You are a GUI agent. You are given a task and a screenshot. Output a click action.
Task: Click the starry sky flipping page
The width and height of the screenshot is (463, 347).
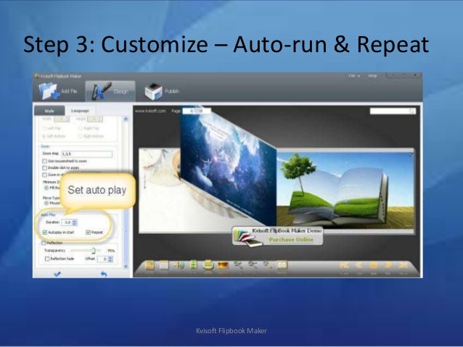pyautogui.click(x=229, y=168)
